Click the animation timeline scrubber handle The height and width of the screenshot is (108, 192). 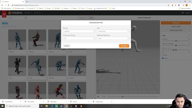[x=123, y=97]
